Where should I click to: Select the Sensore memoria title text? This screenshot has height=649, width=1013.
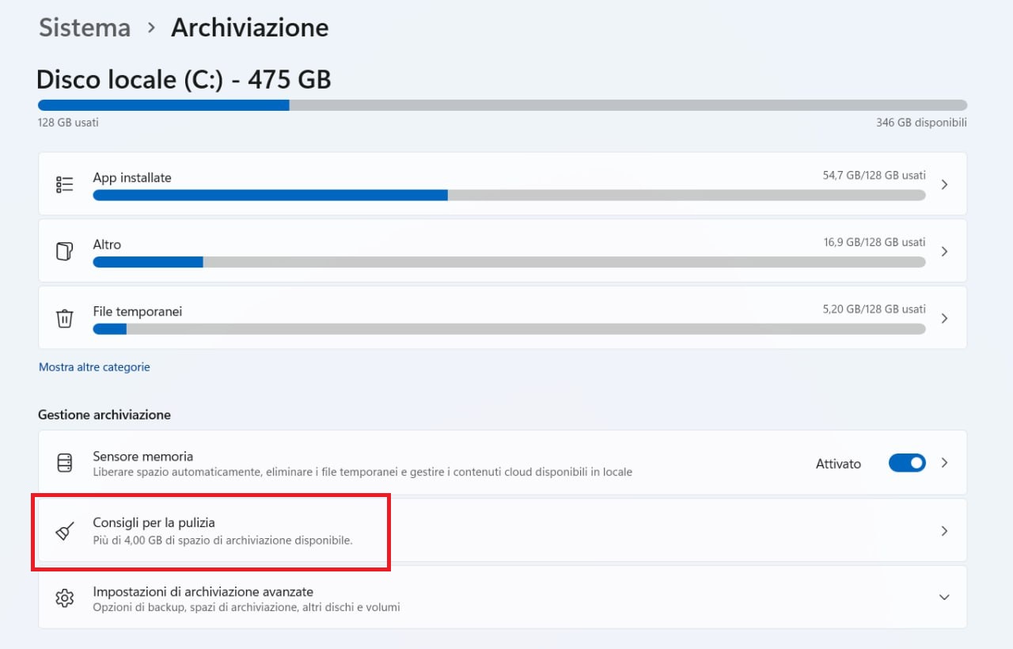[142, 457]
